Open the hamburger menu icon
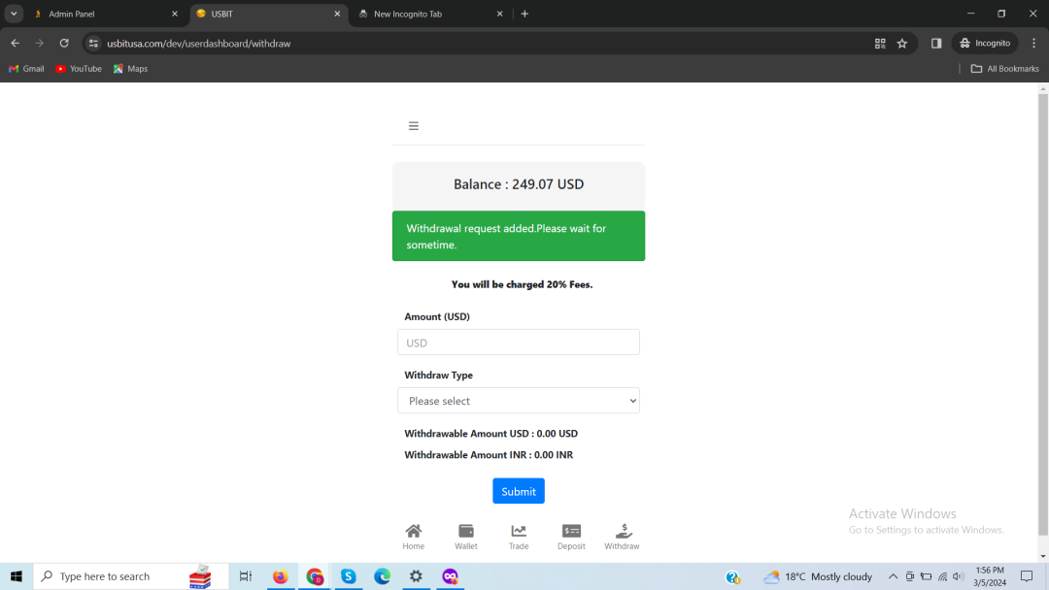The image size is (1049, 590). pos(413,126)
